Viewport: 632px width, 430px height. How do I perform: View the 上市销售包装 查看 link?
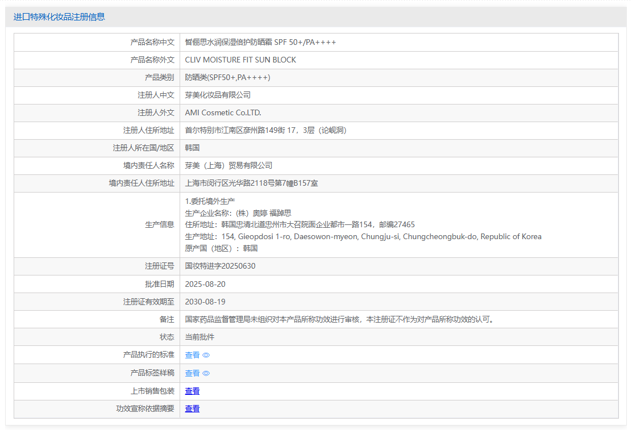[192, 391]
